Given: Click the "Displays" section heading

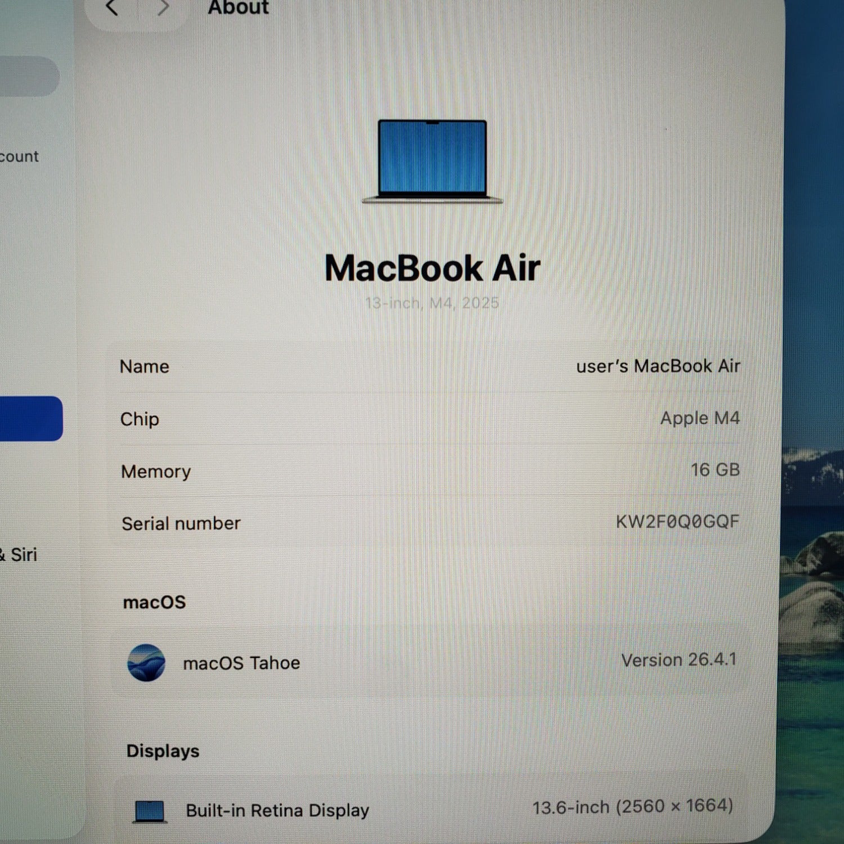Looking at the screenshot, I should point(163,751).
